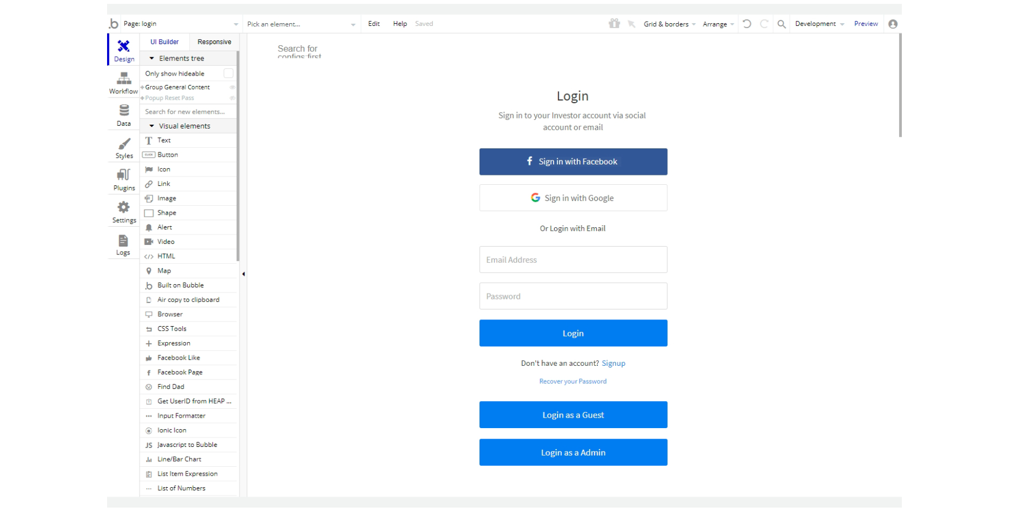Undo the last change
This screenshot has width=1010, height=512.
(747, 24)
